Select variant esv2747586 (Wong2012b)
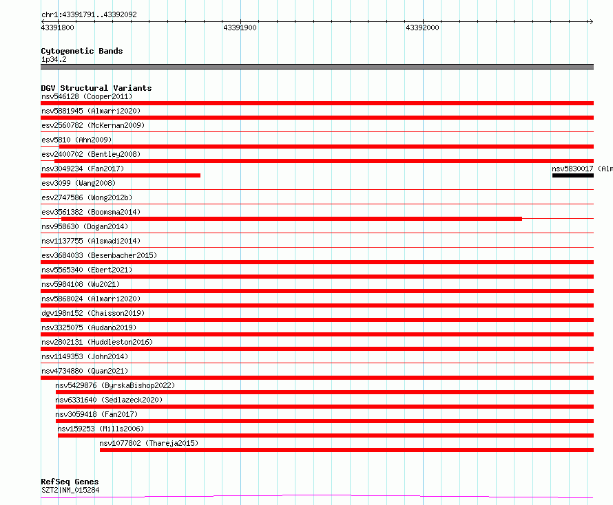This screenshot has height=505, width=613. click(87, 197)
